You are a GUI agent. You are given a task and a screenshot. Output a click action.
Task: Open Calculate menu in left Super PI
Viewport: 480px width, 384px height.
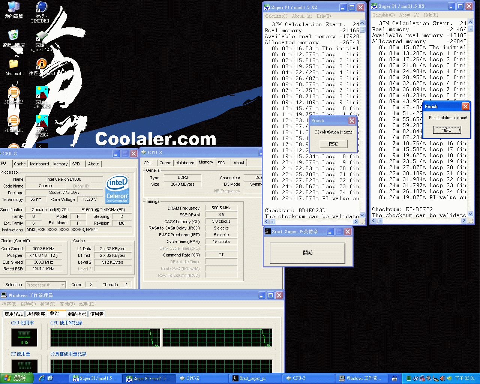click(x=276, y=16)
